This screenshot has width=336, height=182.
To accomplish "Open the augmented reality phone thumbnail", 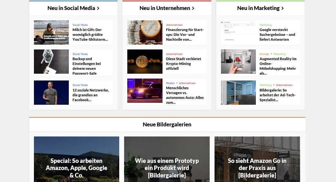I will (238, 61).
